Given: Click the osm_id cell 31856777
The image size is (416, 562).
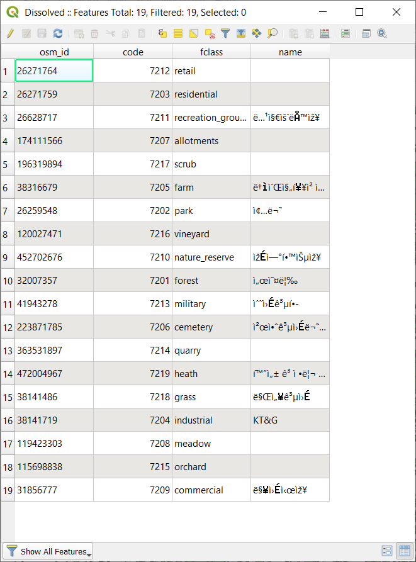Looking at the screenshot, I should coord(54,490).
